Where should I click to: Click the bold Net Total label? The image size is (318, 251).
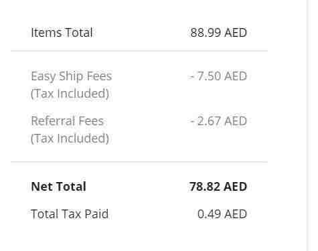58,187
